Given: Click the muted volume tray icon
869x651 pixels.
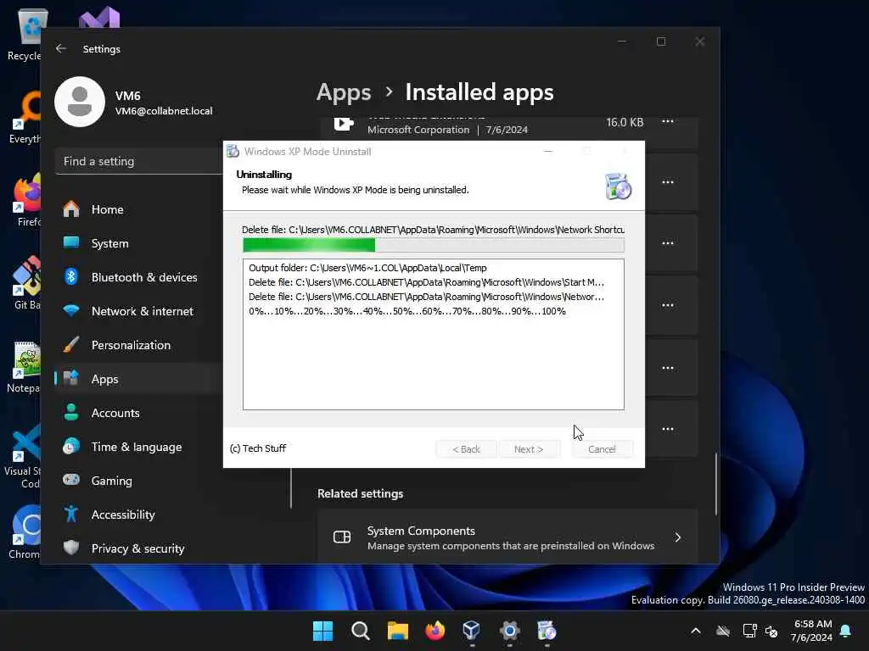Looking at the screenshot, I should coord(771,631).
